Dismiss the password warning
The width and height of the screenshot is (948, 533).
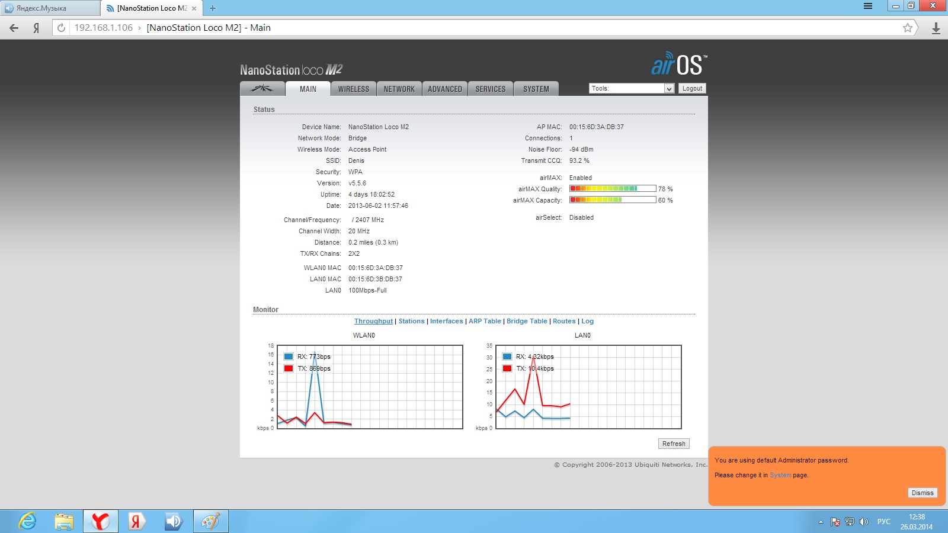(x=922, y=493)
